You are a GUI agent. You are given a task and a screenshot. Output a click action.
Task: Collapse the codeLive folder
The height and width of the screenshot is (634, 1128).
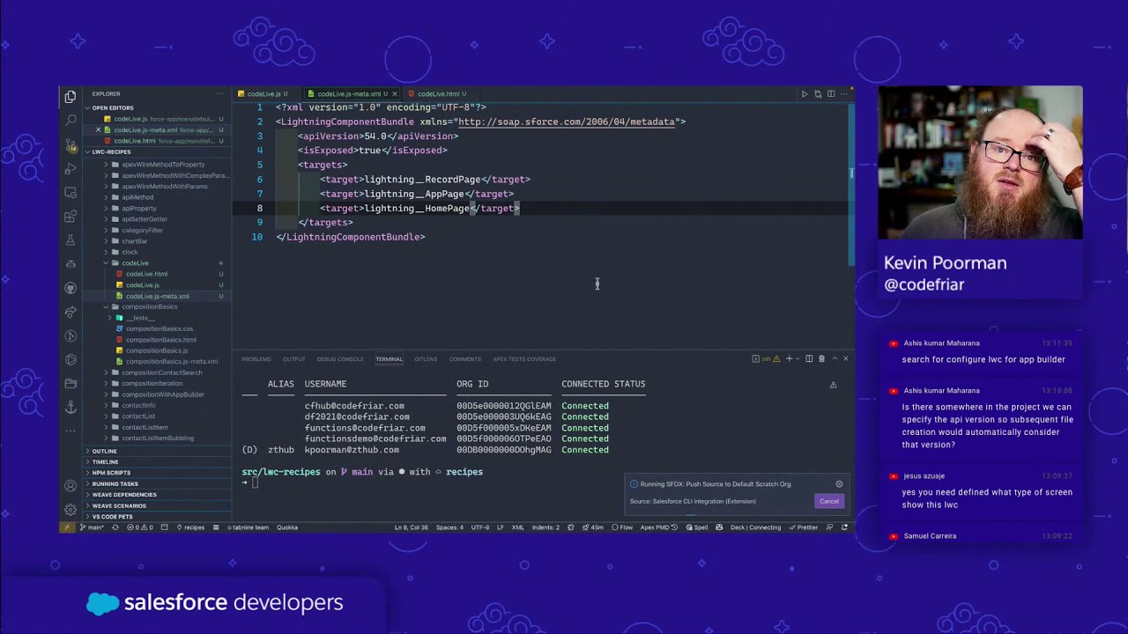[135, 263]
